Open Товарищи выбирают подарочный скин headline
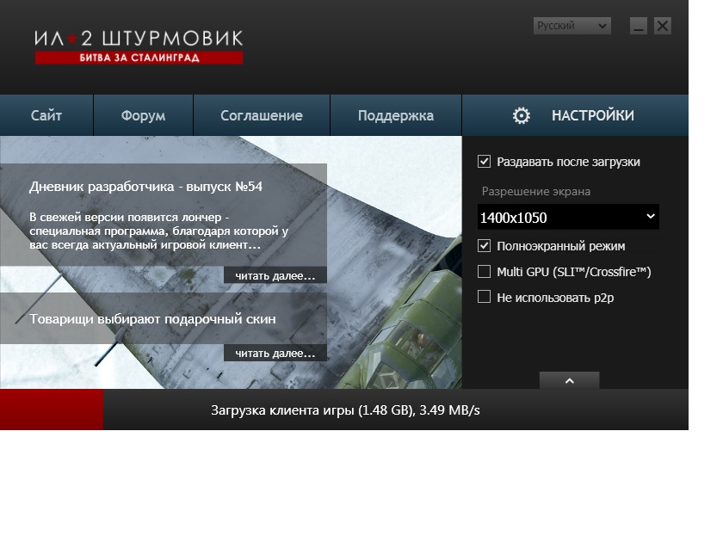The image size is (723, 542). (x=152, y=319)
